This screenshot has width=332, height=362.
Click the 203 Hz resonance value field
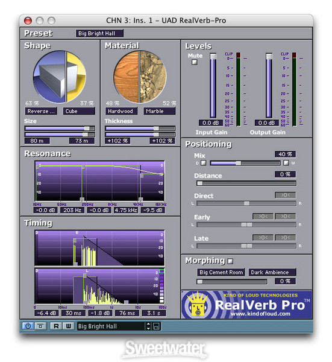(x=72, y=210)
